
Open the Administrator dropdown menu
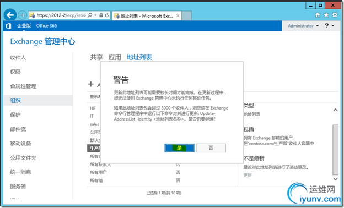point(303,26)
